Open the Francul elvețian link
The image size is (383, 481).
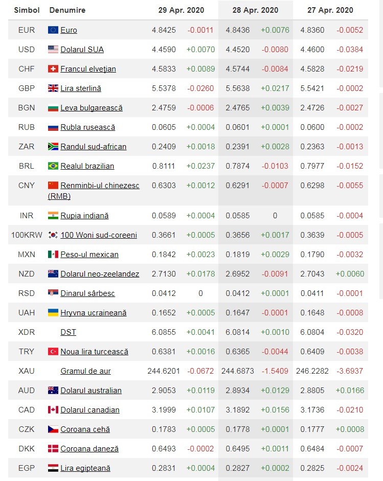point(88,69)
